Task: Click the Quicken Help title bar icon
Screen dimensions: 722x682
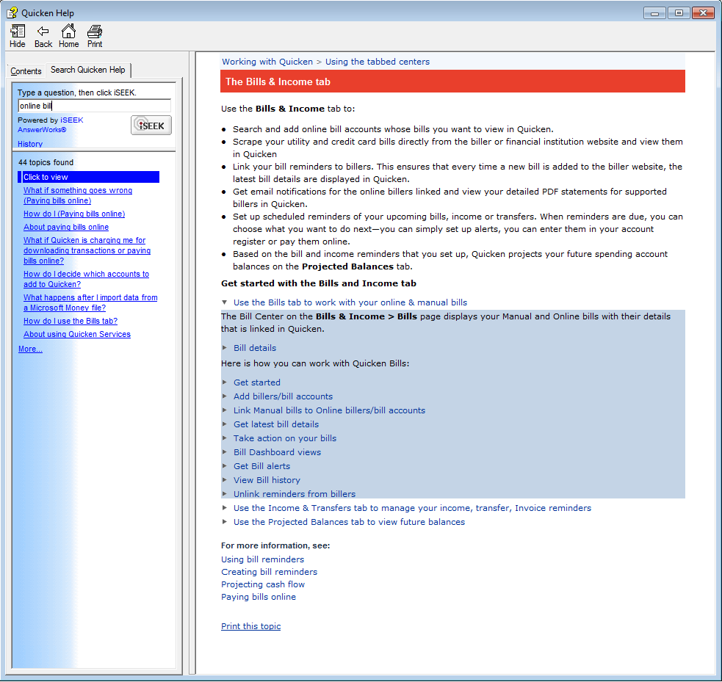Action: 12,13
